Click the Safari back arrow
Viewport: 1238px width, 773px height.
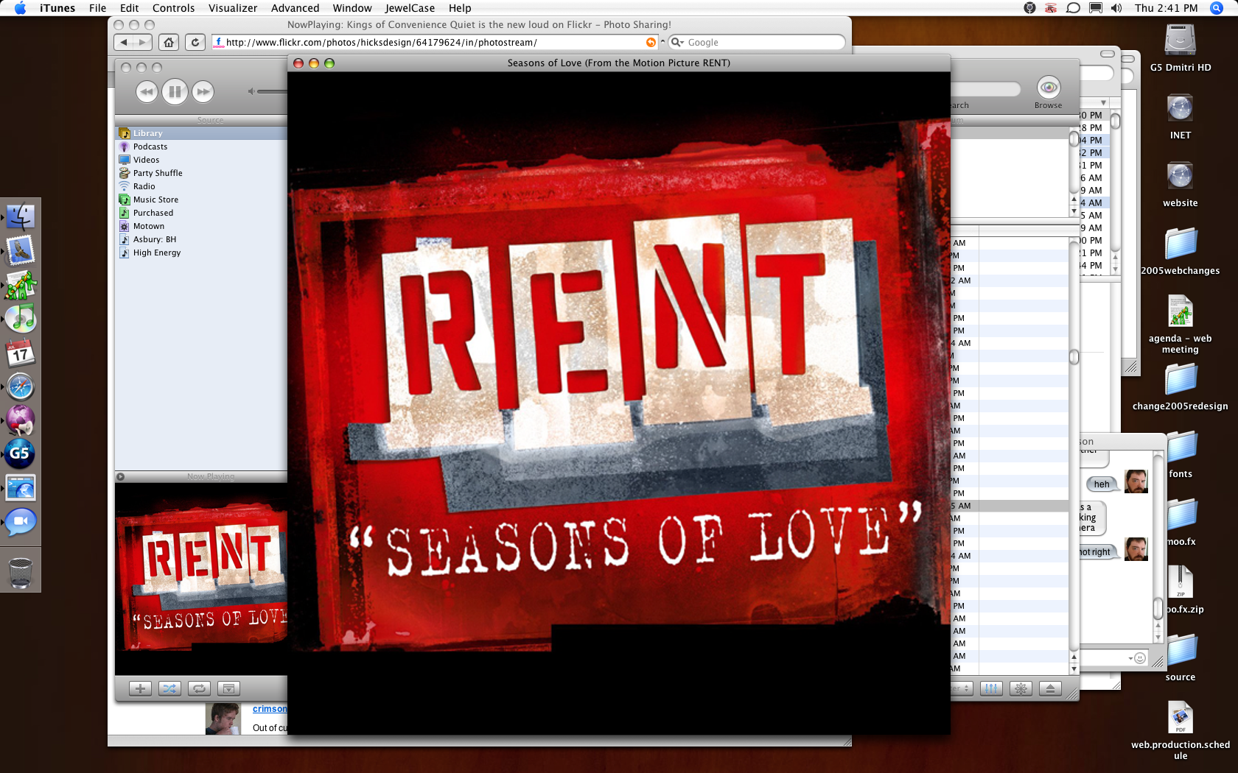(x=124, y=43)
